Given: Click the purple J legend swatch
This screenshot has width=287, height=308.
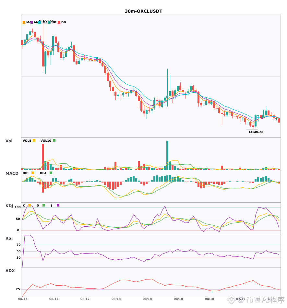Looking at the screenshot, I should pos(58,205).
